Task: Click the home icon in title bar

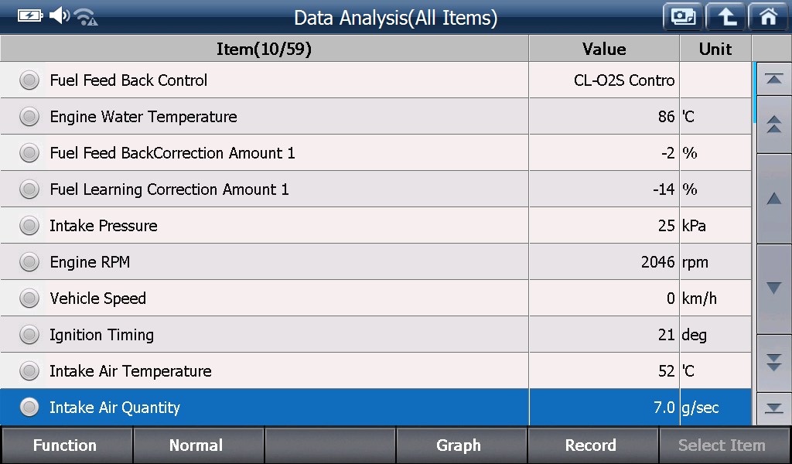Action: coord(768,17)
